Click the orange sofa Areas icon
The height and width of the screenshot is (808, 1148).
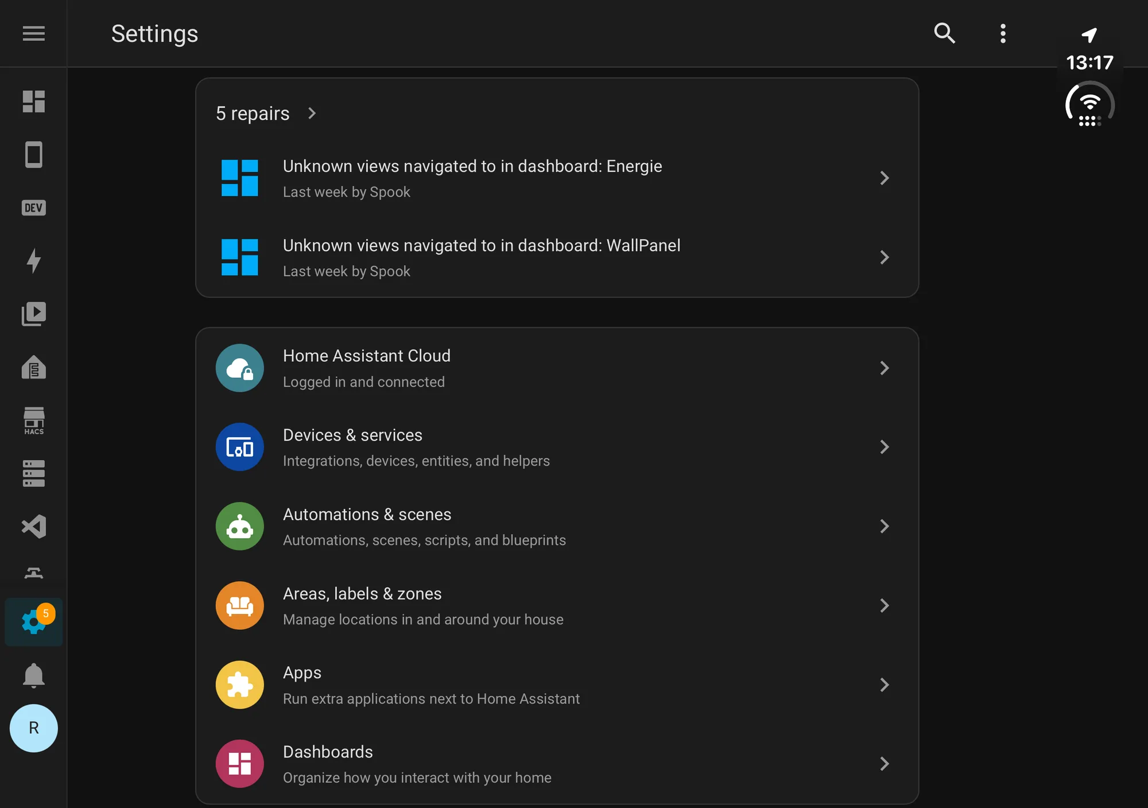[239, 605]
